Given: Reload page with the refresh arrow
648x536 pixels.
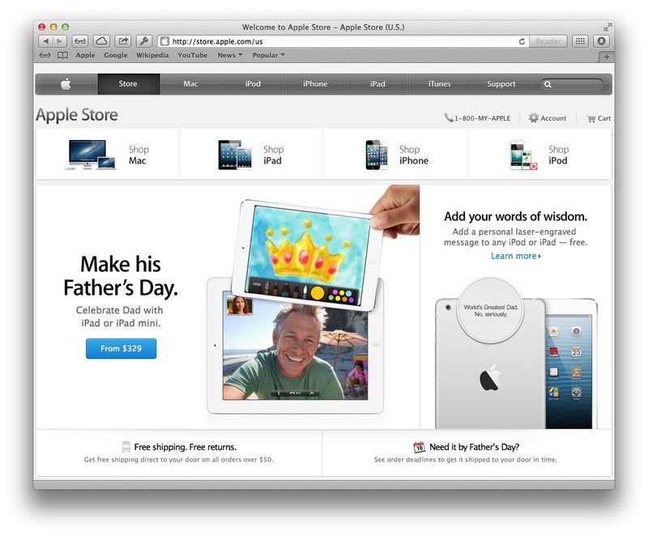Looking at the screenshot, I should (522, 41).
